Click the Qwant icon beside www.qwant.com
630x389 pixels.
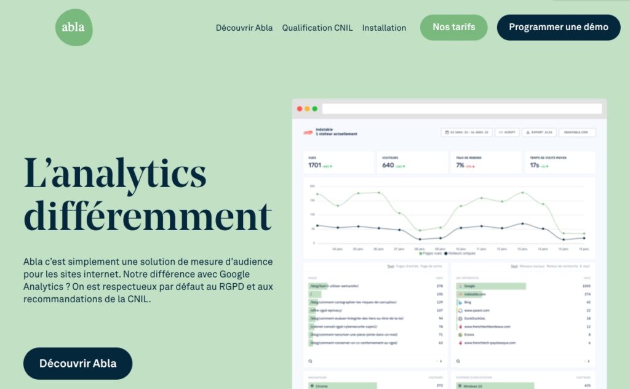coord(460,311)
